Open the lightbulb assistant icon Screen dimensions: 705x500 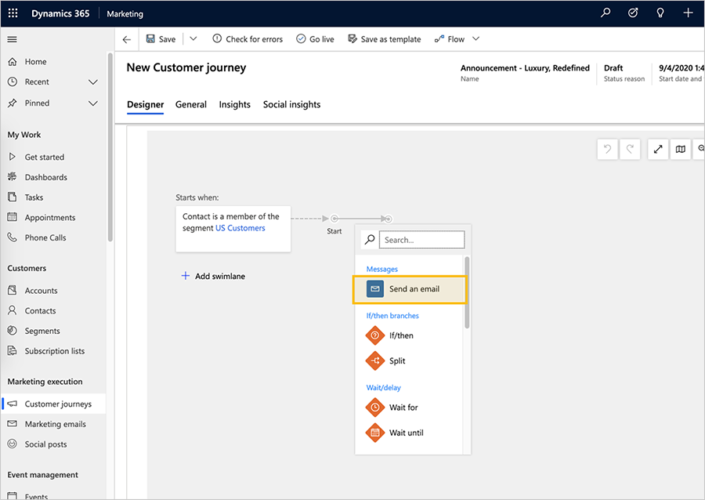(x=660, y=13)
